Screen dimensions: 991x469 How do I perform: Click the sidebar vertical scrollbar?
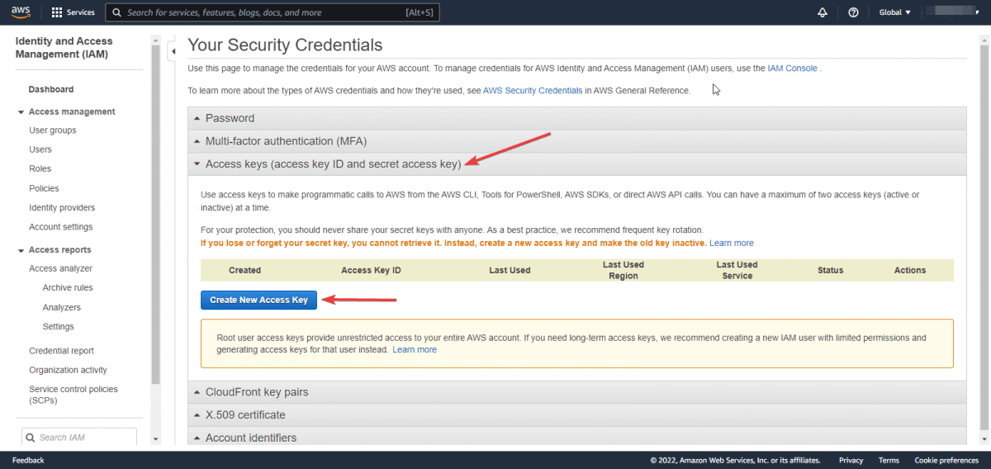point(155,215)
